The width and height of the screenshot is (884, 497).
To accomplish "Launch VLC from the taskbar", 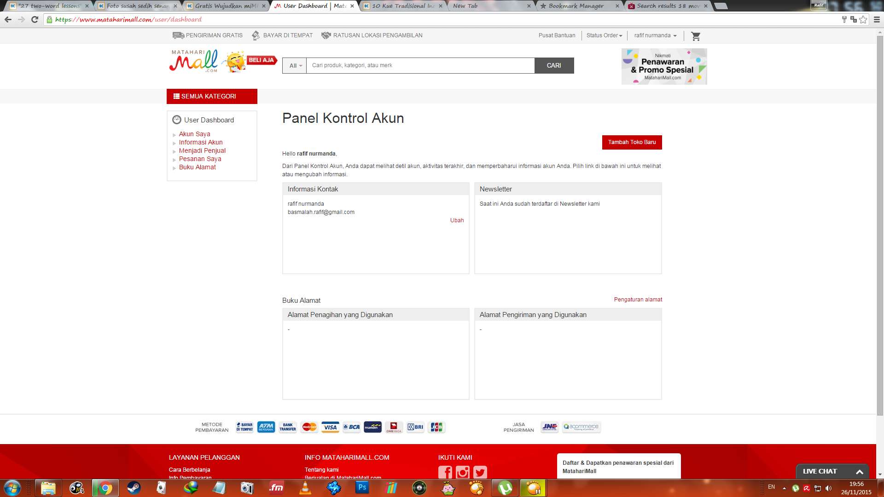I will 305,488.
